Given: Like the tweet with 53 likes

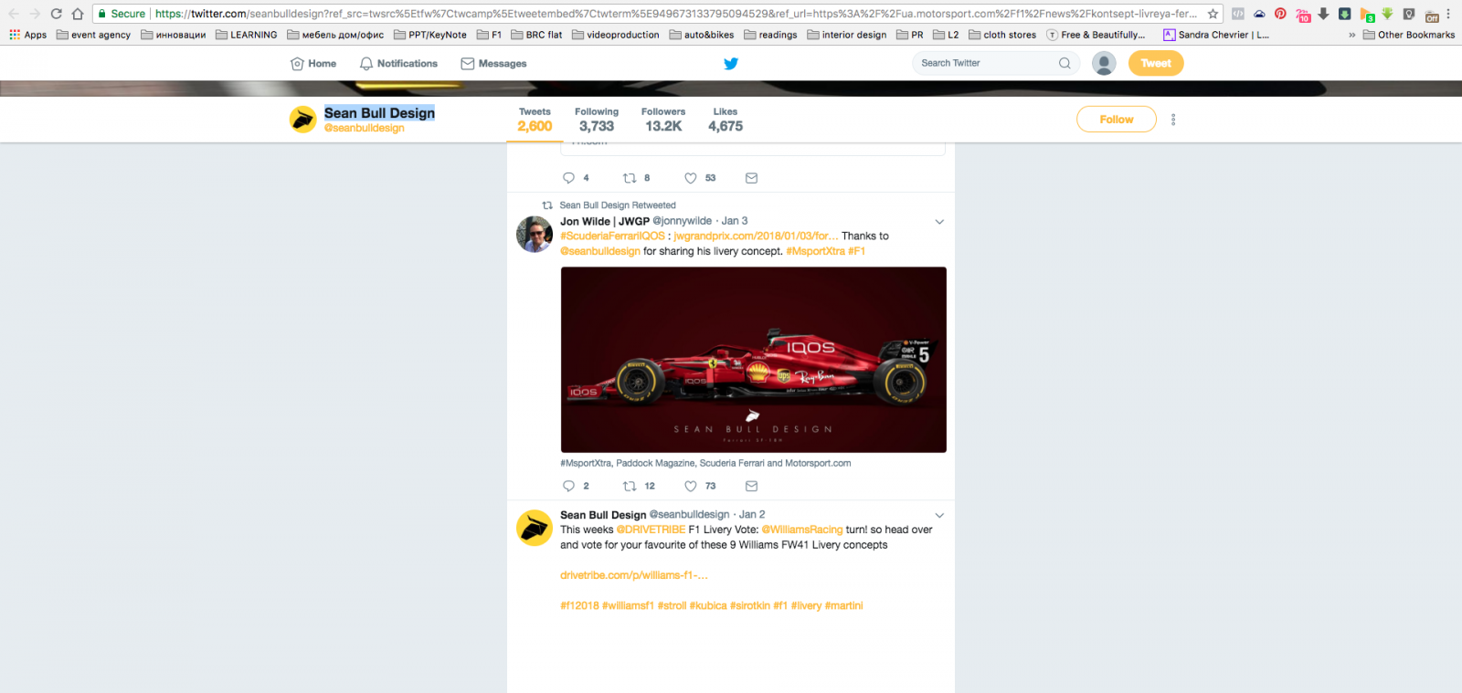Looking at the screenshot, I should (x=691, y=178).
